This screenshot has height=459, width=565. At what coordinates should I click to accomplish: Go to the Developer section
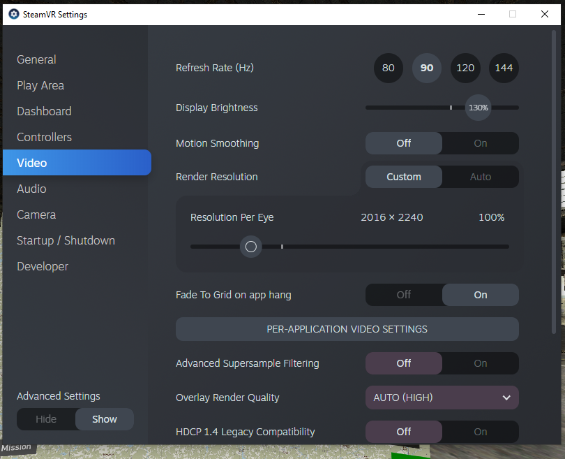43,266
